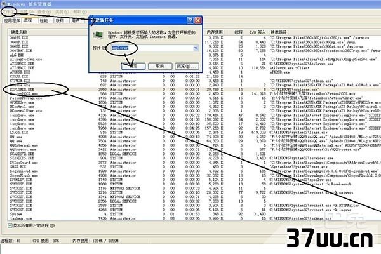Sort by the I/O 写入 column header
Screen dimensions: 381x254
257,32
